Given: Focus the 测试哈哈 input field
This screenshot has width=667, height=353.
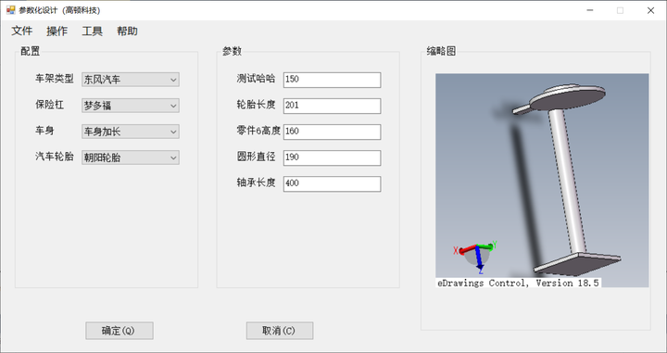Looking at the screenshot, I should tap(332, 80).
